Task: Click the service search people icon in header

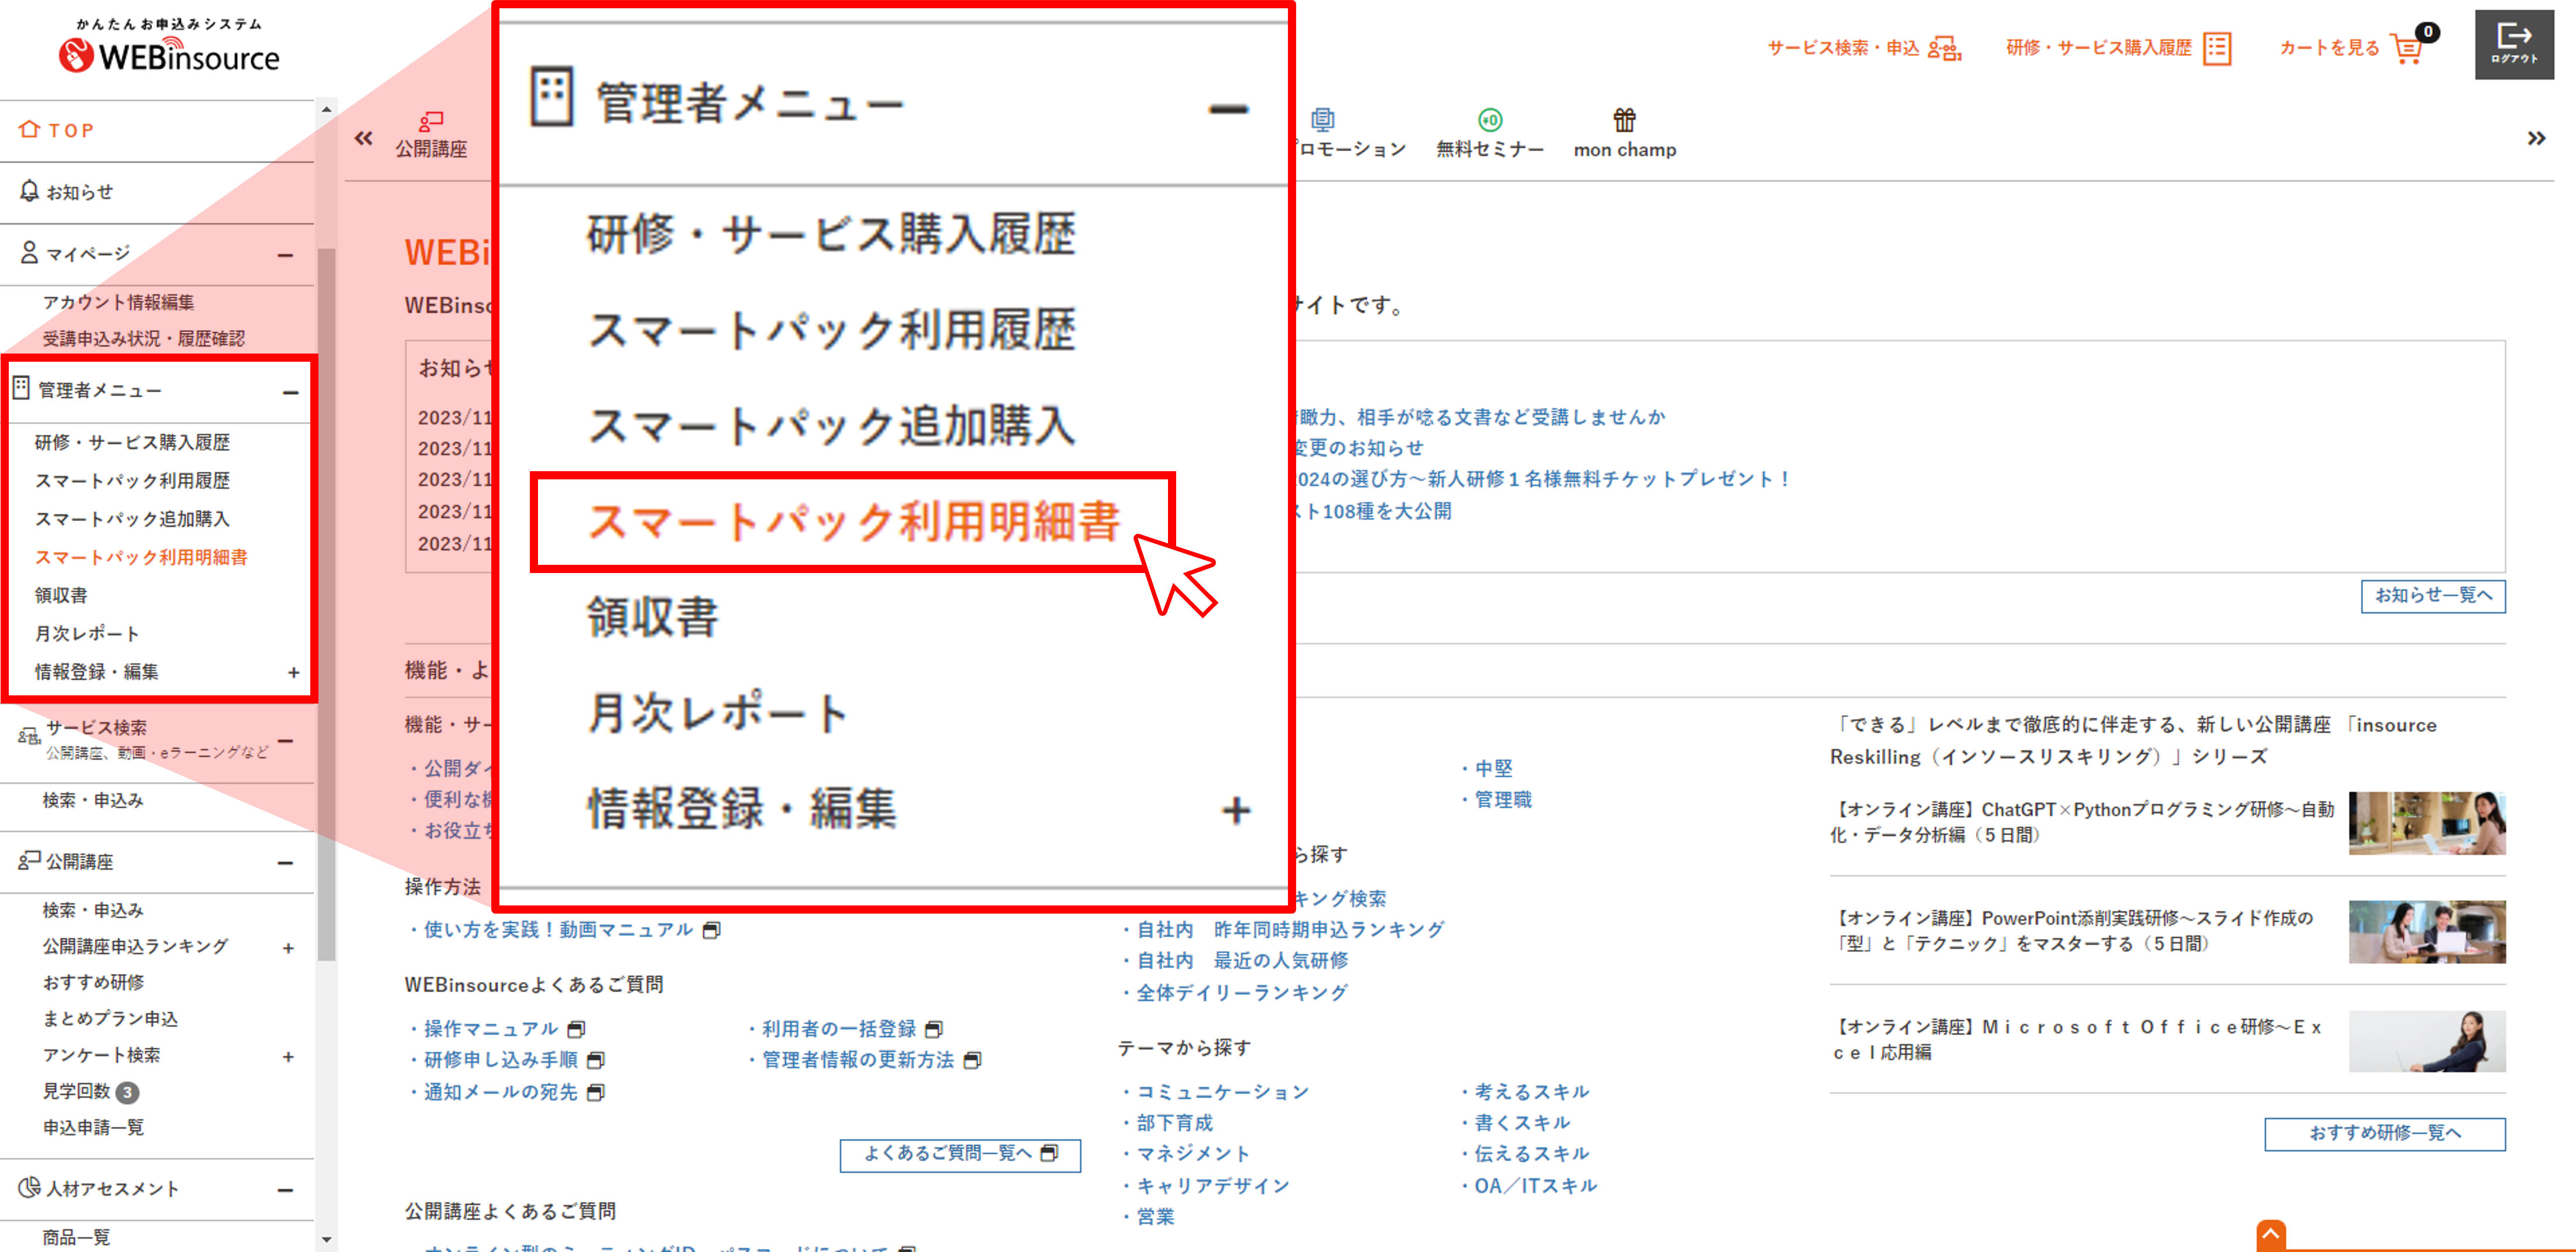Action: (1945, 48)
